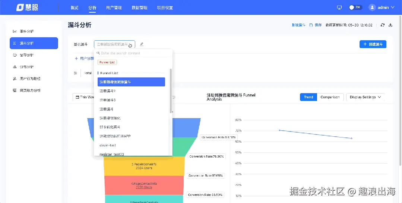Select 注册漏斗2 in the dropdown list
This screenshot has height=203, width=402.
pos(131,91)
